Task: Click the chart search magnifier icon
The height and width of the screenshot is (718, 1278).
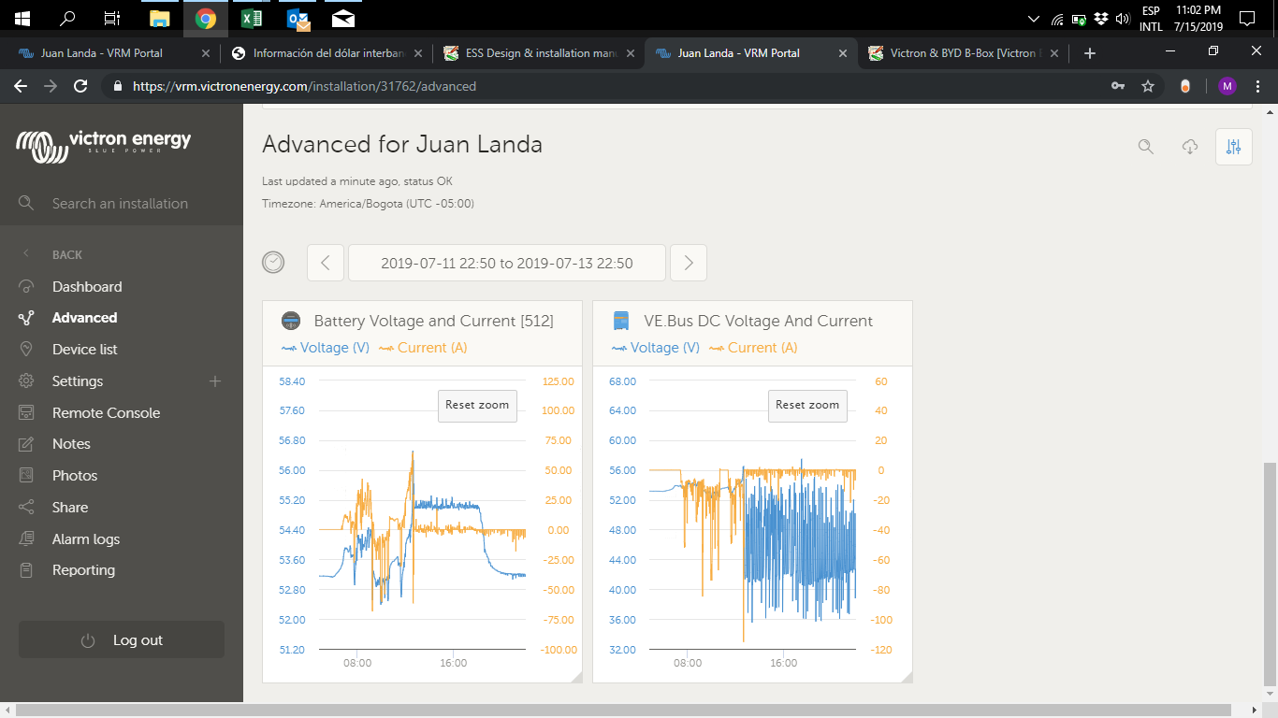Action: [1146, 146]
